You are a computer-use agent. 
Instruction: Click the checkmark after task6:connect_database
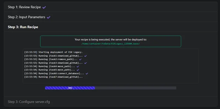[x=87, y=73]
